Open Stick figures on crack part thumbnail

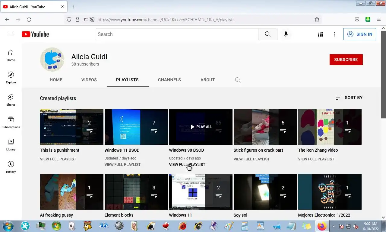(x=265, y=127)
